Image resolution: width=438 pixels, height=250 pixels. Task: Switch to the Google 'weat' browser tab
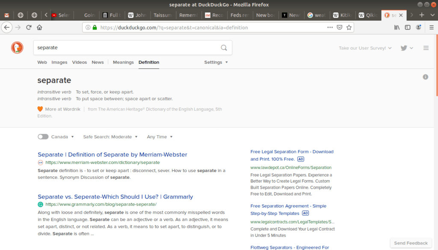tap(317, 15)
